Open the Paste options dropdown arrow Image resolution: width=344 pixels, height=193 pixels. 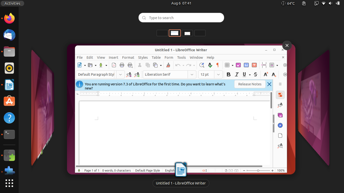[x=161, y=65]
